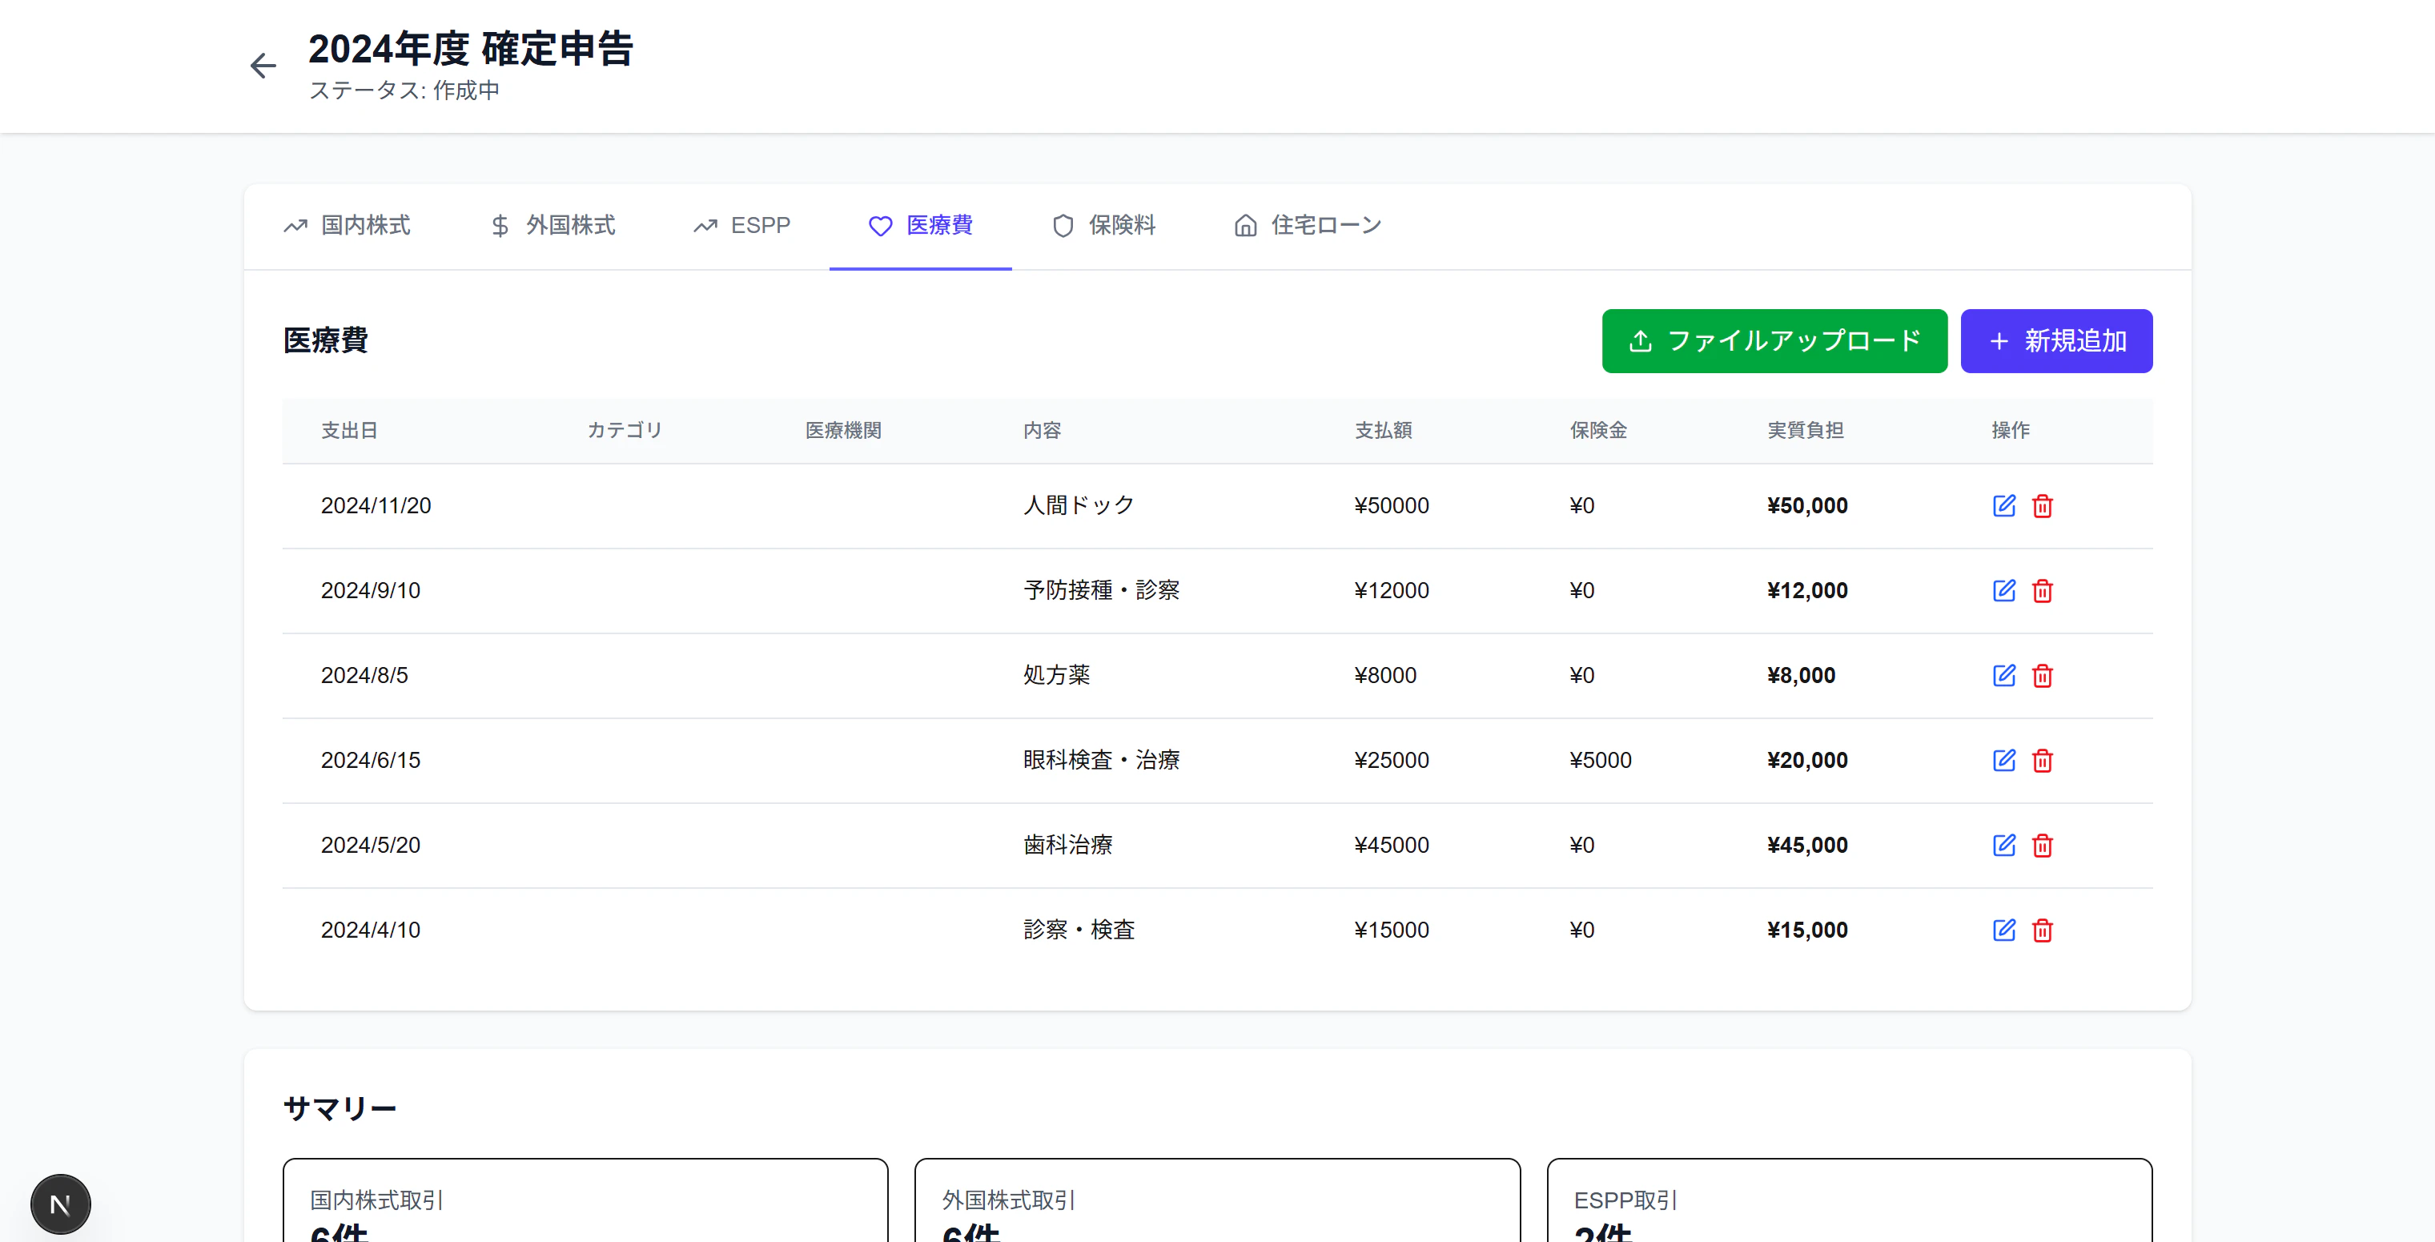Click the 実質負担 column header
This screenshot has height=1242, width=2435.
tap(1806, 431)
